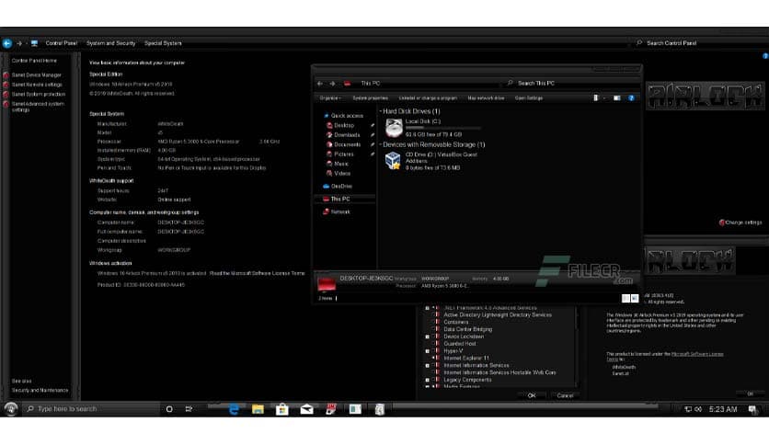Image resolution: width=769 pixels, height=445 pixels.
Task: Open Security and Maintenance under See also
Action: pos(40,390)
